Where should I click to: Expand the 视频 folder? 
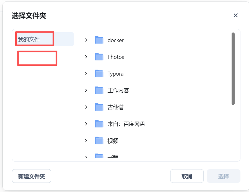coord(86,140)
